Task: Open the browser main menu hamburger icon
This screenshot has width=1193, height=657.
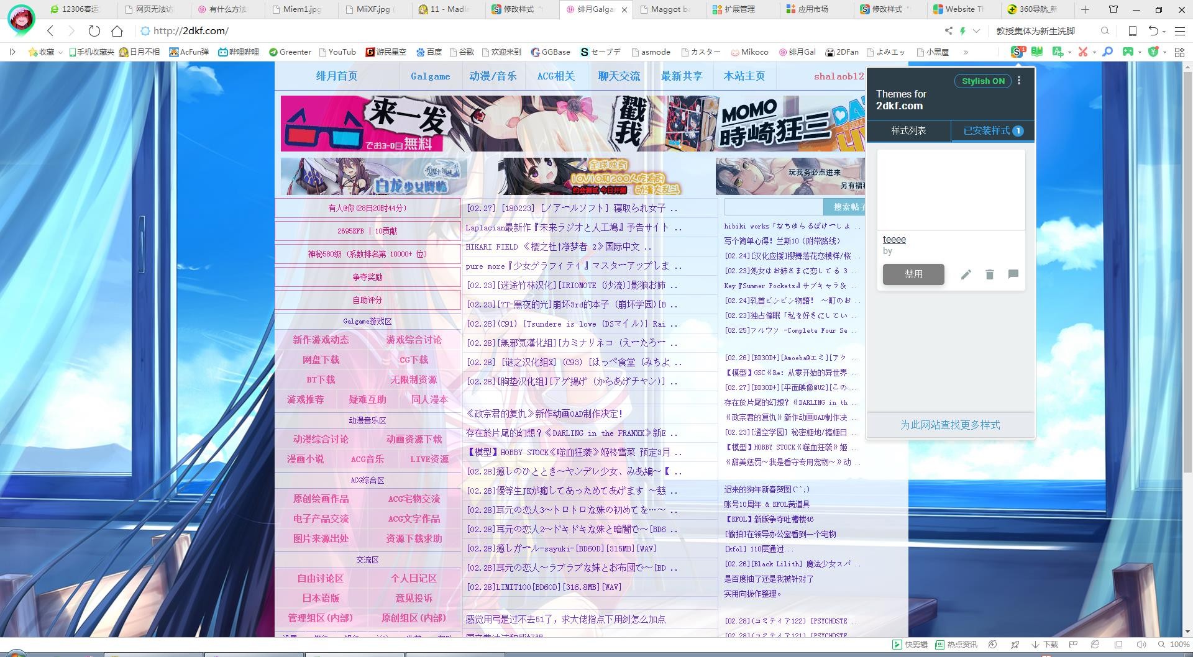Action: click(x=1179, y=31)
